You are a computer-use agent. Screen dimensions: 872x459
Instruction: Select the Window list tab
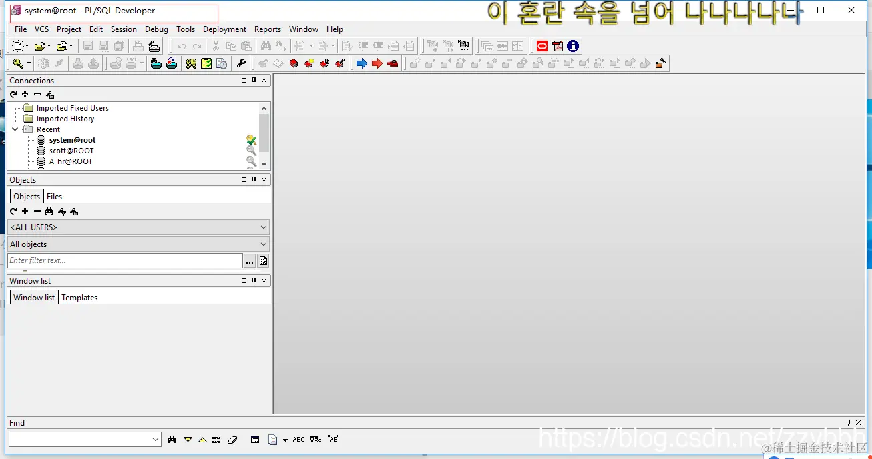[x=34, y=298]
